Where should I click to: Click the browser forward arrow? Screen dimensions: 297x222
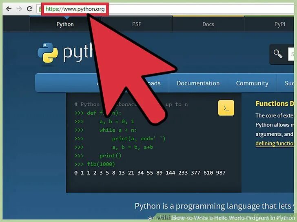tap(19, 9)
